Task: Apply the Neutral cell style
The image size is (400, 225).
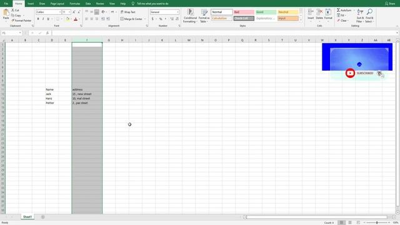Action: [x=288, y=12]
